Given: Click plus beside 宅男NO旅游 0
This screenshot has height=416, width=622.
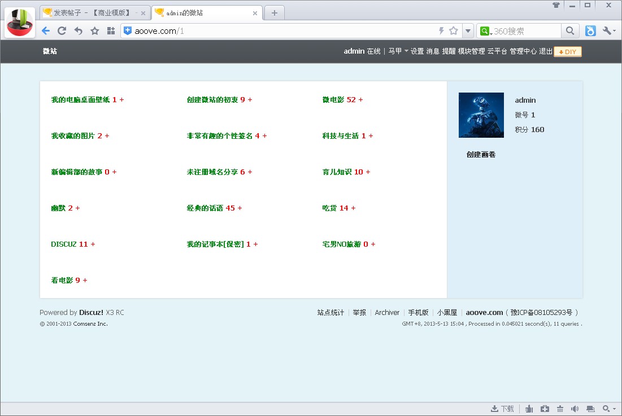Looking at the screenshot, I should click(x=373, y=244).
